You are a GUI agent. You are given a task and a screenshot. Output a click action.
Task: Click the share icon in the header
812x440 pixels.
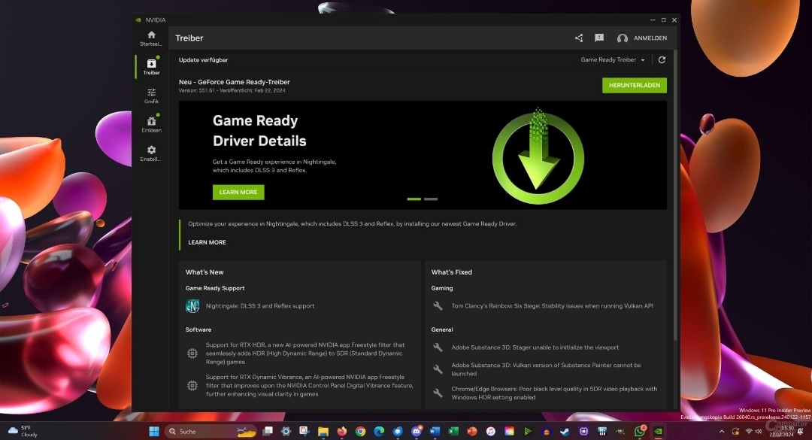[579, 38]
